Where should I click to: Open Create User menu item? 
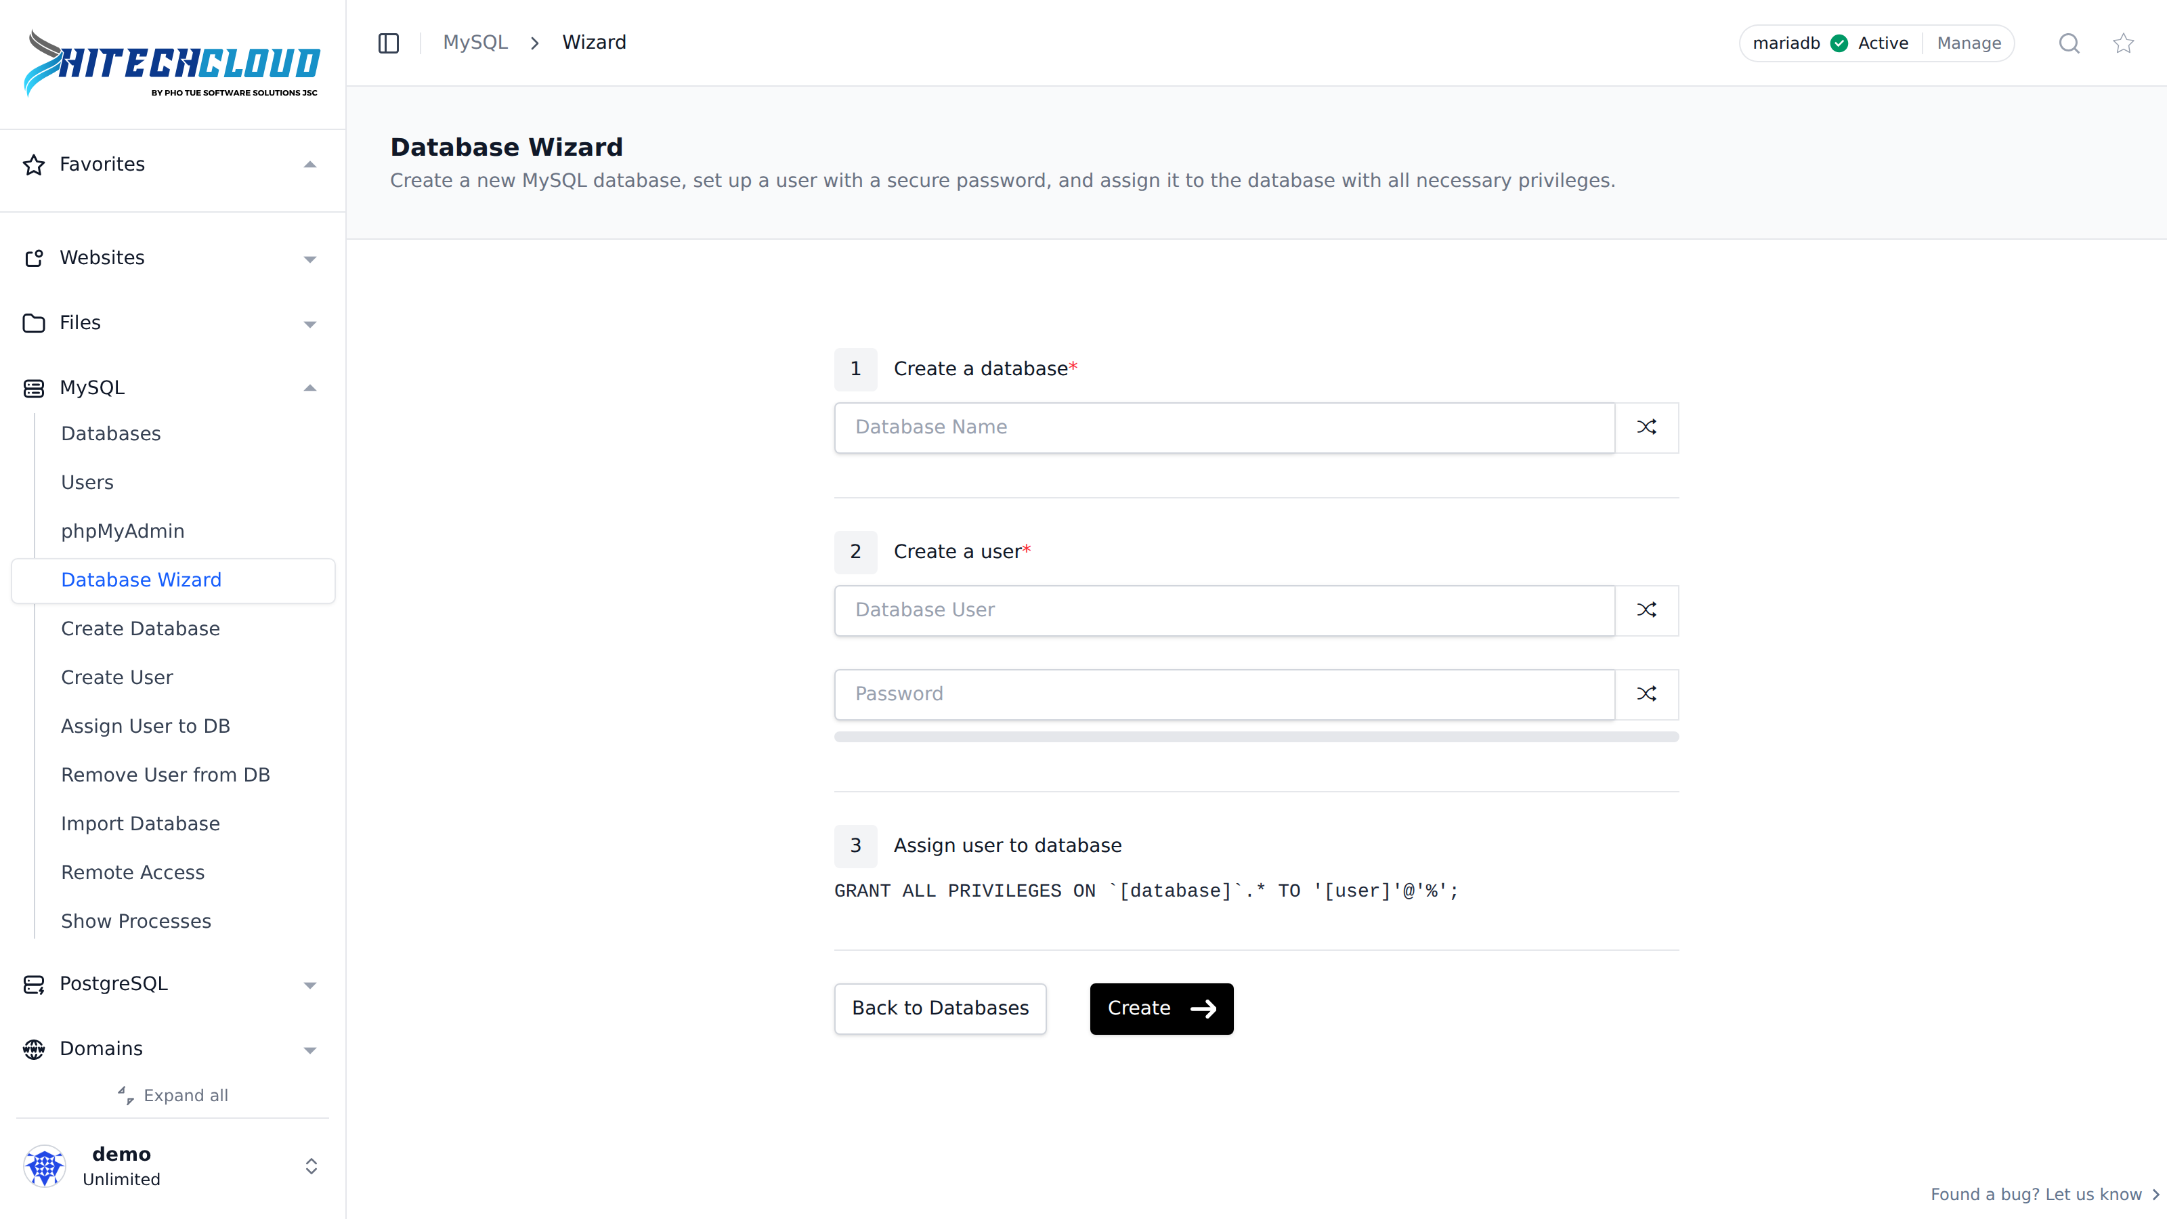tap(117, 678)
